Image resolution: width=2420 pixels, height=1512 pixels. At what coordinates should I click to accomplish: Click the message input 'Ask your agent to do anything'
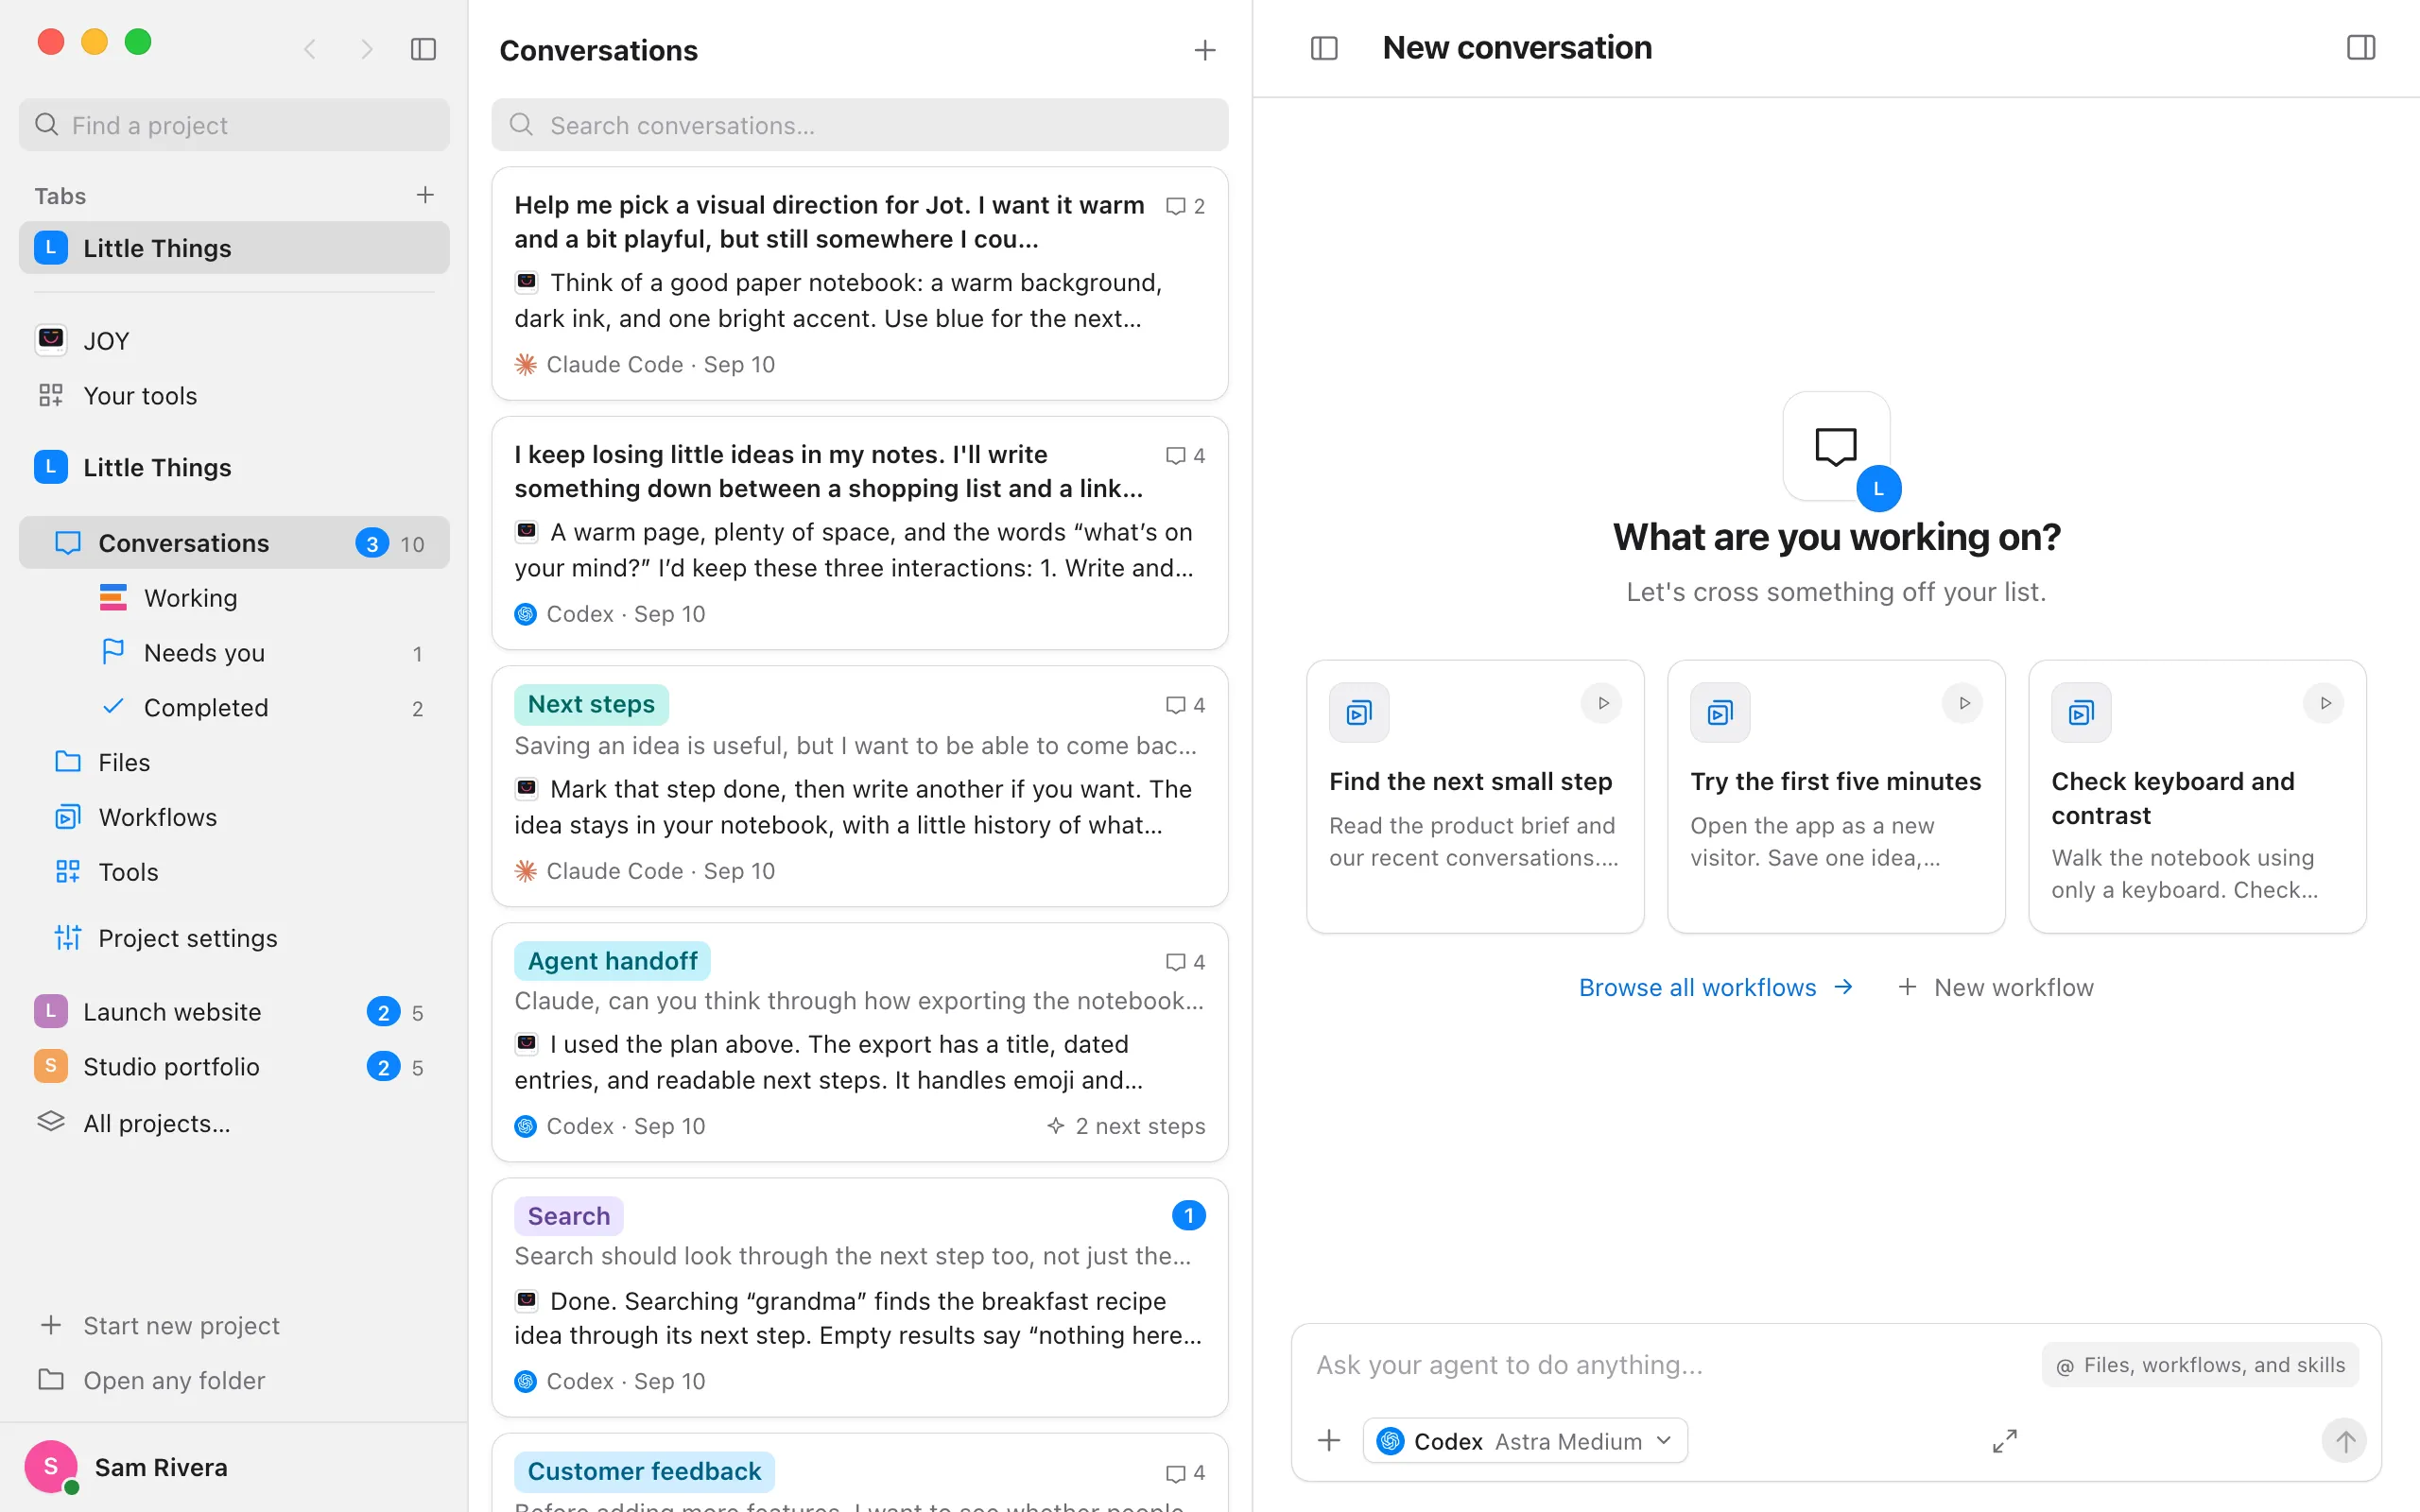coord(1670,1365)
